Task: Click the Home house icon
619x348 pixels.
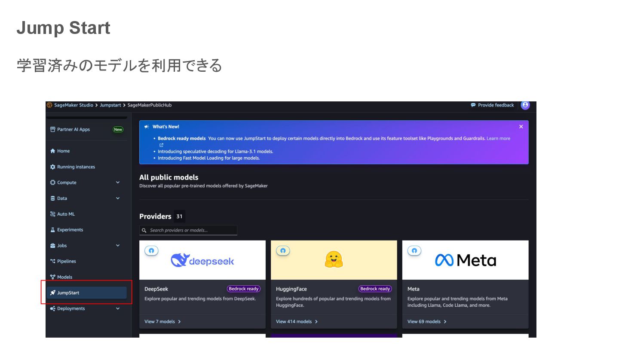Action: pyautogui.click(x=53, y=151)
